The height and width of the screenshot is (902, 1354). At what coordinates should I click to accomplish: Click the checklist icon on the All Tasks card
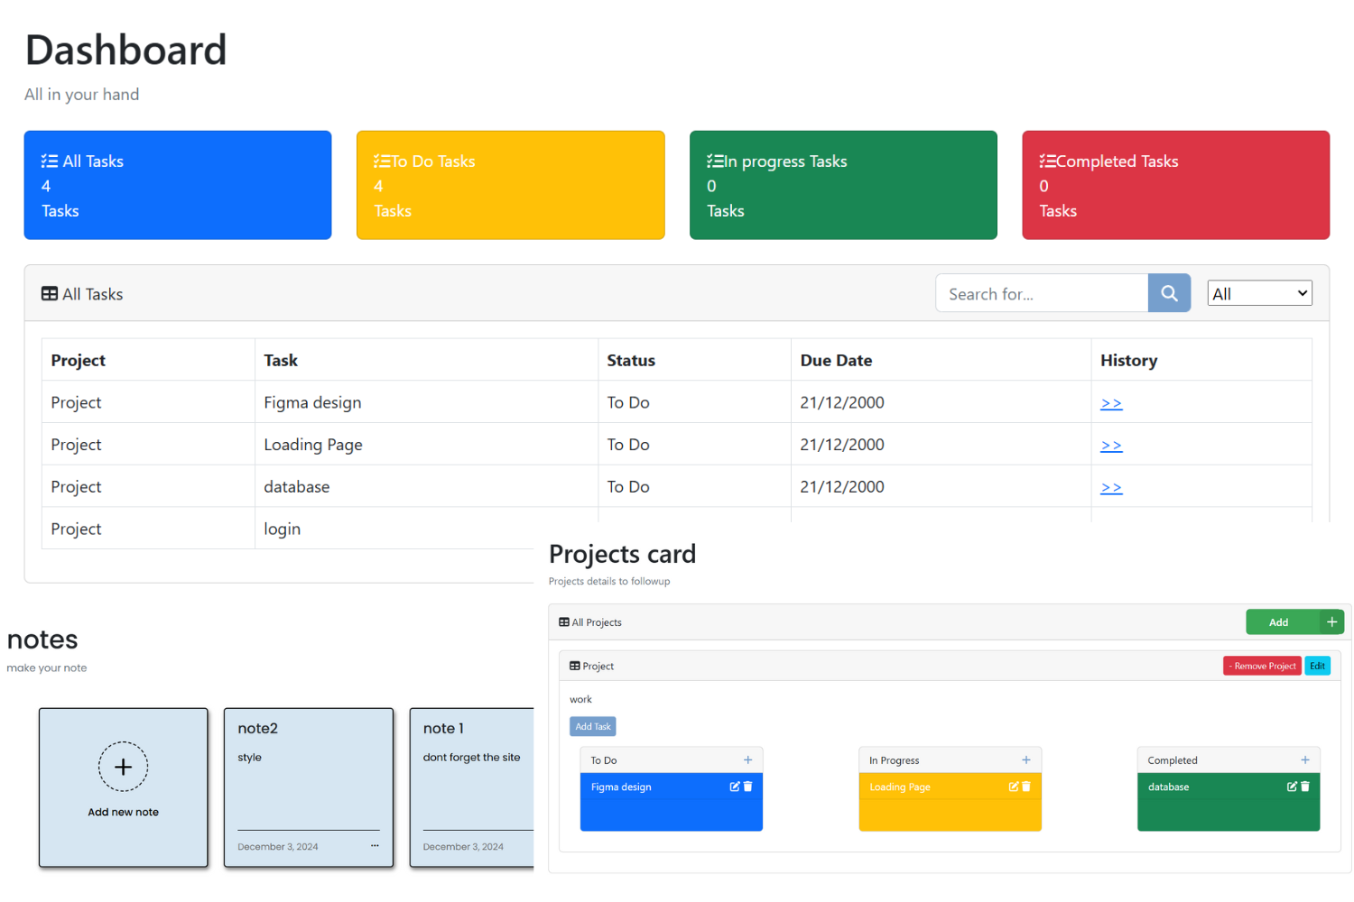[48, 160]
